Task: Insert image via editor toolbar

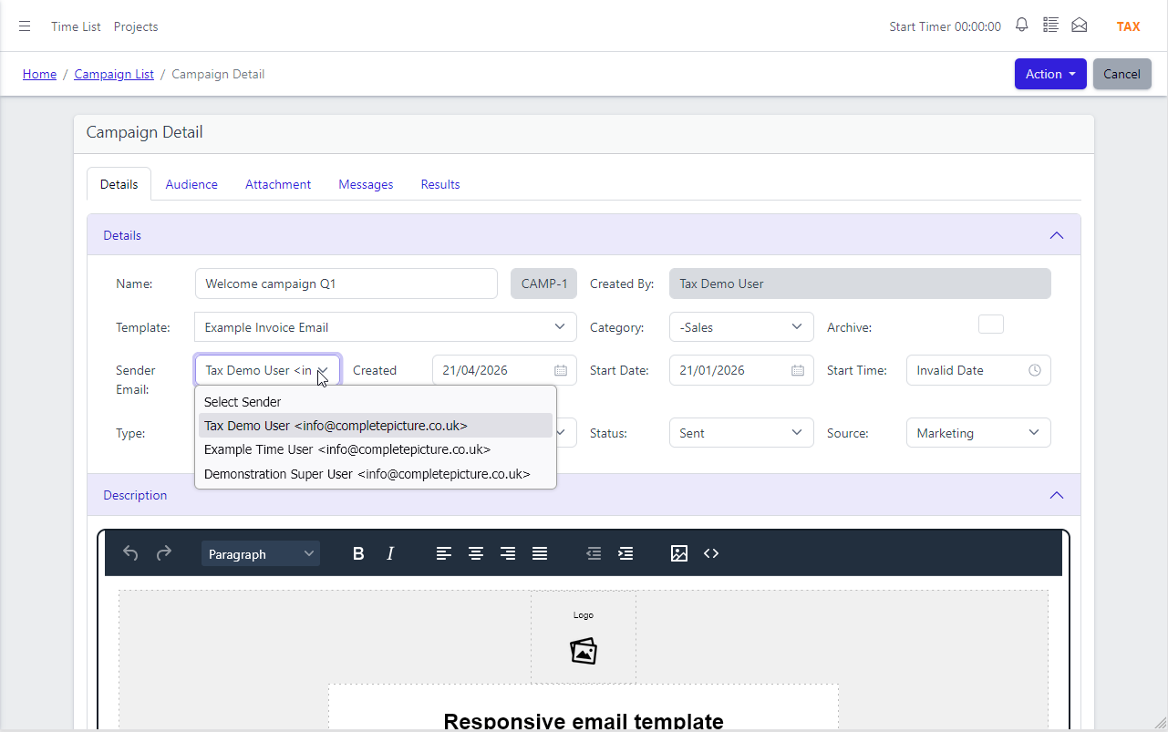Action: click(679, 553)
